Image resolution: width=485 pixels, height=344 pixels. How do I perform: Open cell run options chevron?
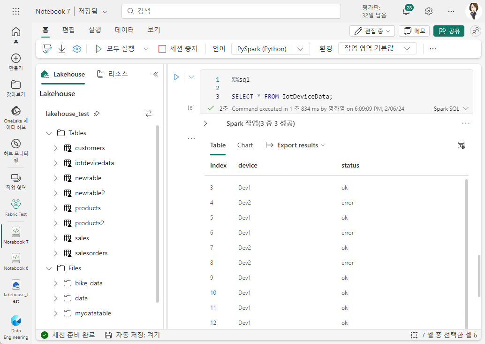pos(191,76)
